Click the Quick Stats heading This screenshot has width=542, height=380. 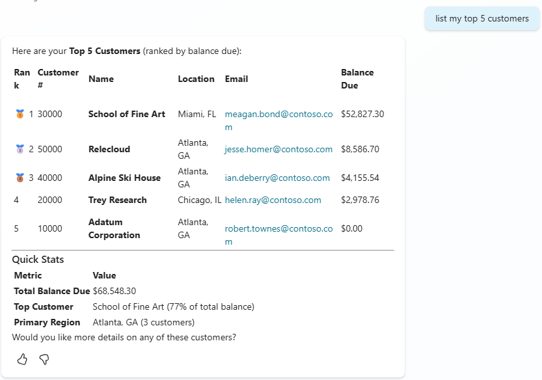(x=38, y=260)
